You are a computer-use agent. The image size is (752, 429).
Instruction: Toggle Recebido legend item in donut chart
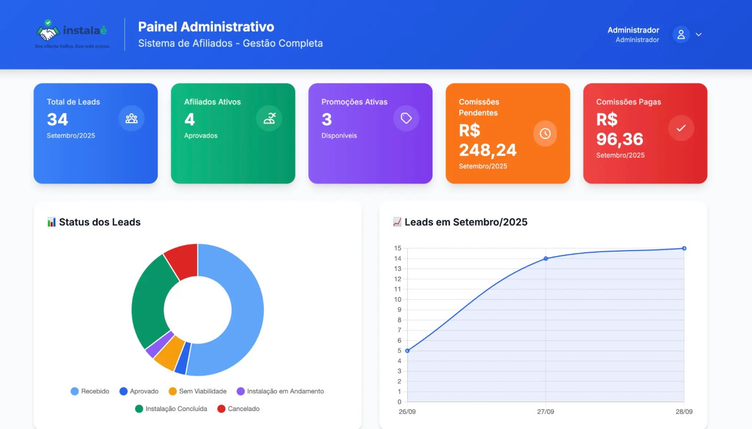pos(90,391)
